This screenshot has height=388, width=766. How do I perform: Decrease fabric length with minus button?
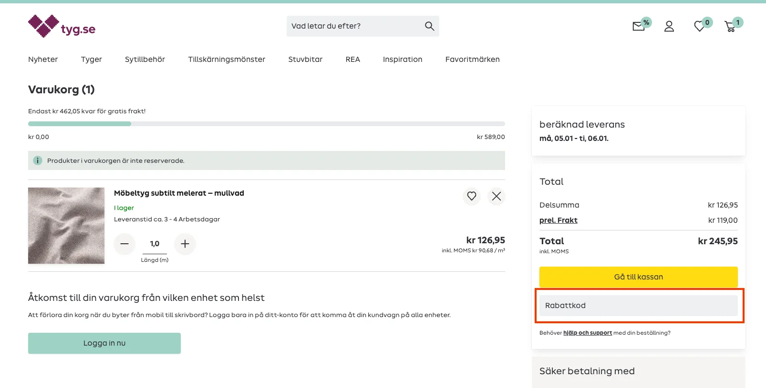pos(124,244)
